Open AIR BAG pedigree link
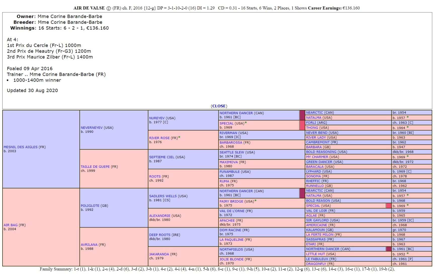Viewport: 435px width, 275px height. click(11, 225)
